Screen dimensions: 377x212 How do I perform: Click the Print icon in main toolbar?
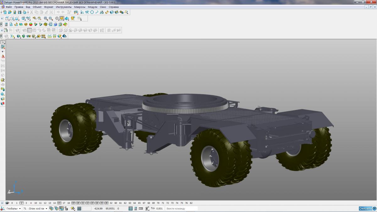[x=25, y=12]
